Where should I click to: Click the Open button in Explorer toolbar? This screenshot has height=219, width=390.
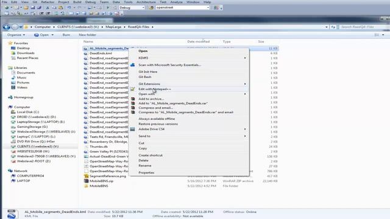pyautogui.click(x=41, y=35)
